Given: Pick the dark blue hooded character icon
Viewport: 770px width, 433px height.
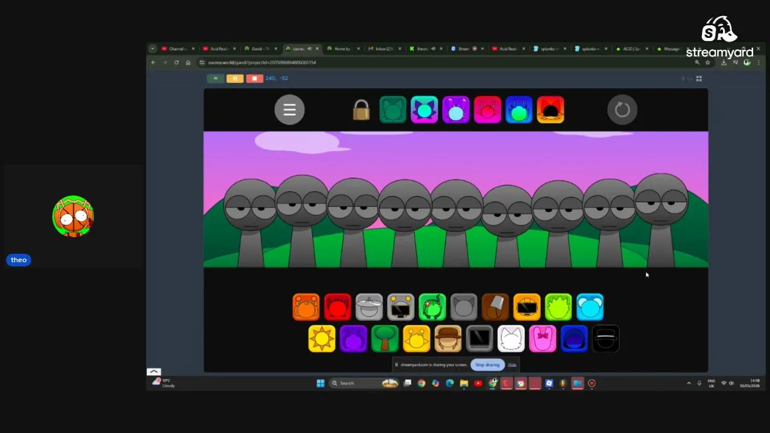Looking at the screenshot, I should (x=574, y=339).
